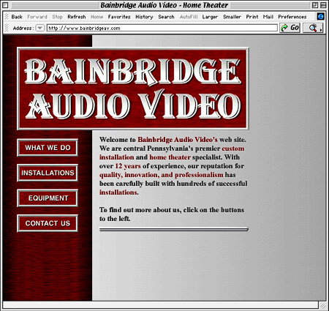Image resolution: width=329 pixels, height=311 pixels.
Task: Click the Back toolbar button
Action: tap(17, 17)
